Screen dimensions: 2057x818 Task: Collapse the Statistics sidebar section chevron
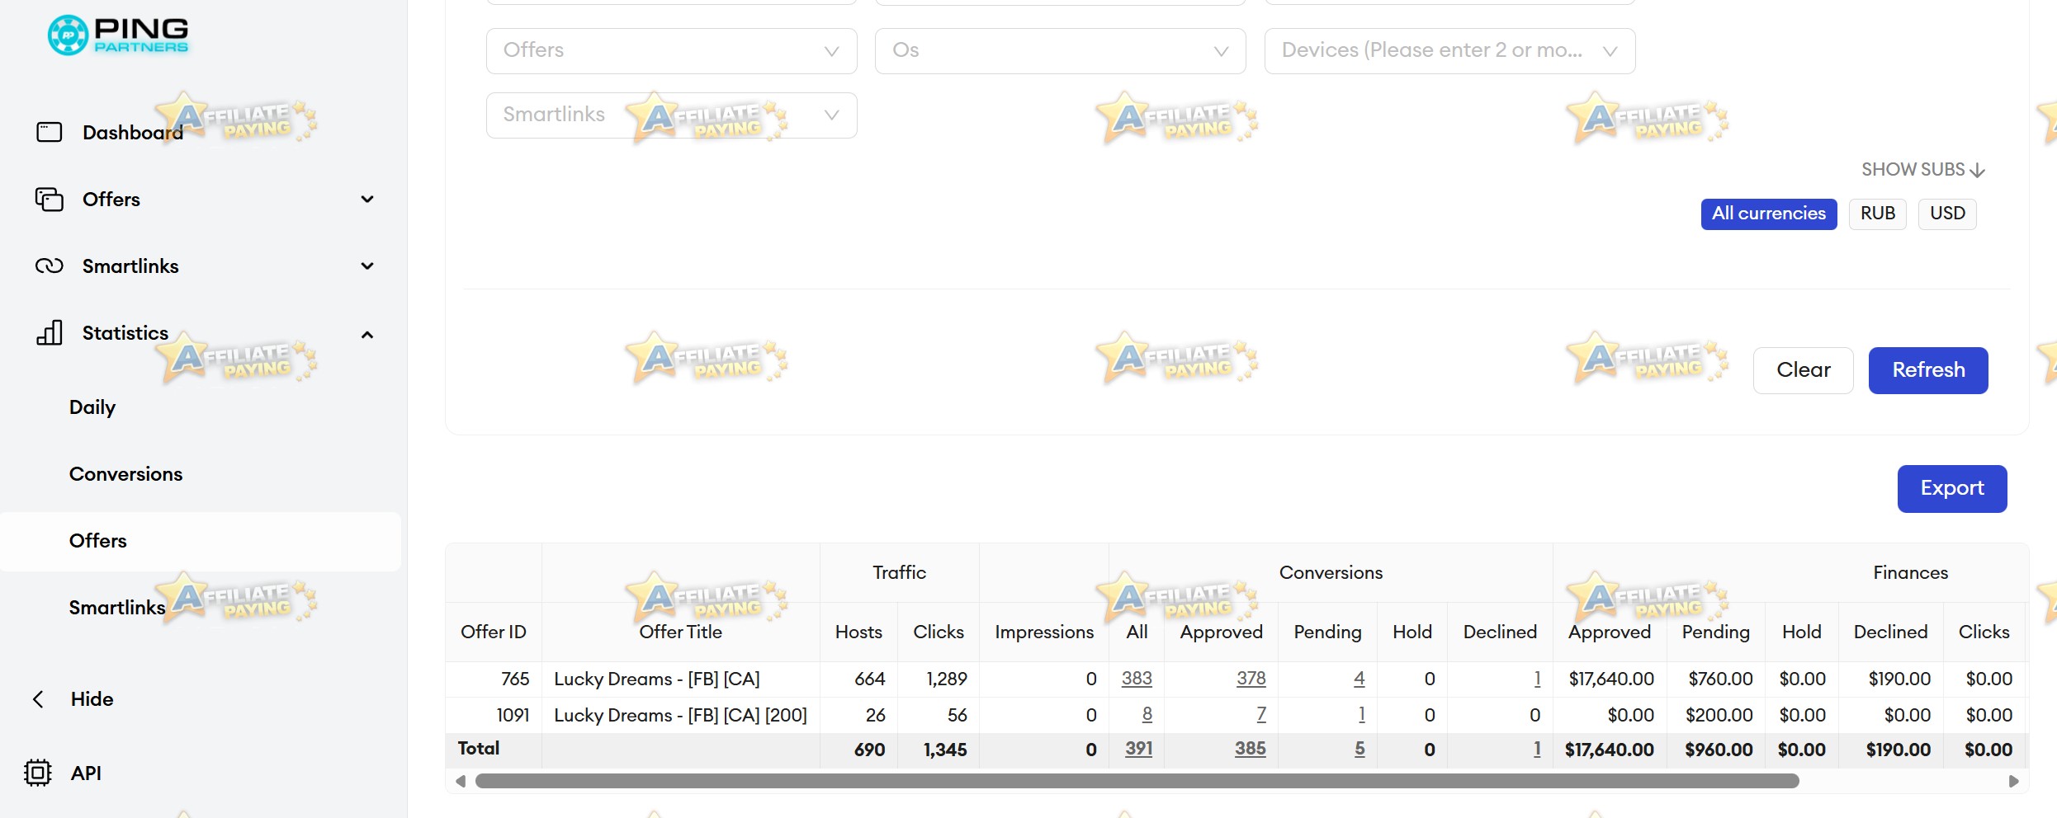tap(367, 334)
